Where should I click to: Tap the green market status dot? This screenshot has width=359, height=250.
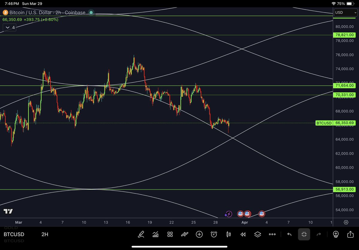click(x=91, y=12)
